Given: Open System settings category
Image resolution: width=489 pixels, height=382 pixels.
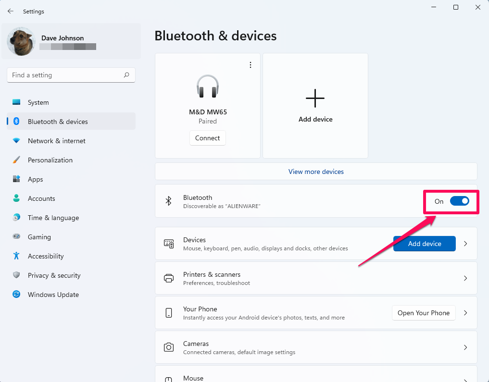Looking at the screenshot, I should click(x=71, y=102).
